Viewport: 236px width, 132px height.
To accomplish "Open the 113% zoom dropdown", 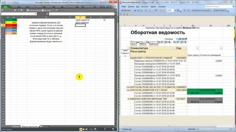I will pos(175,10).
